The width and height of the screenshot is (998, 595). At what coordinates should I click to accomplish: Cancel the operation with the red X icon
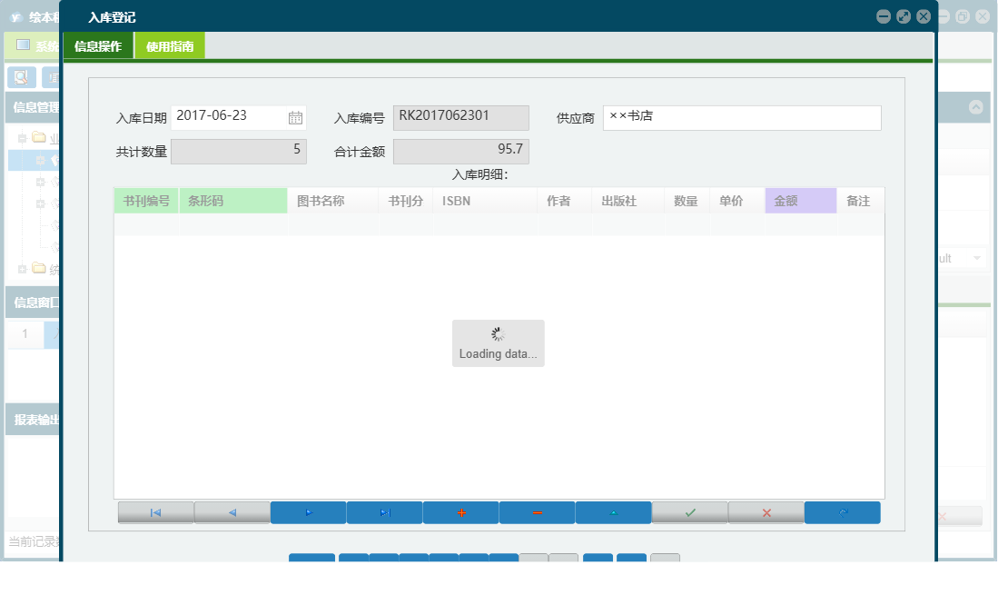coord(766,512)
